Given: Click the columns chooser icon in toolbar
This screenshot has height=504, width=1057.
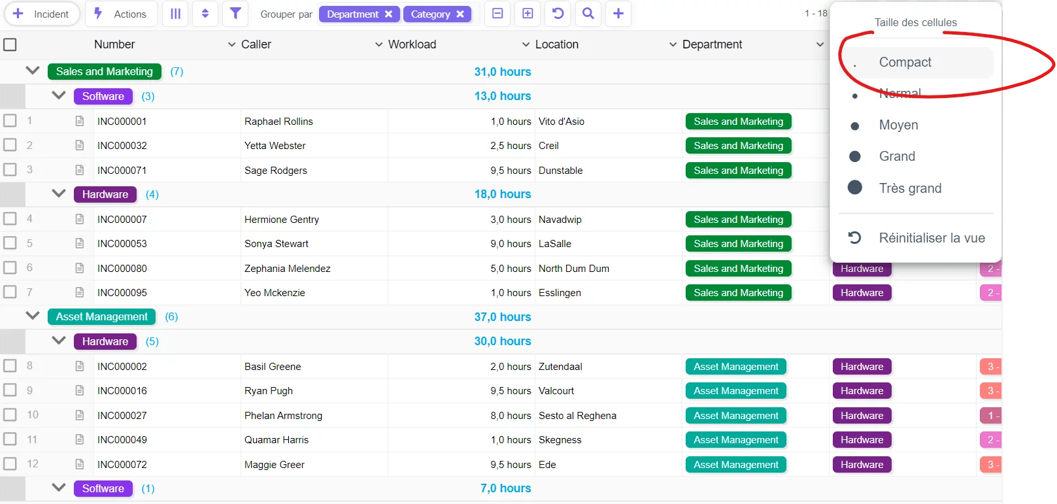Looking at the screenshot, I should tap(175, 14).
